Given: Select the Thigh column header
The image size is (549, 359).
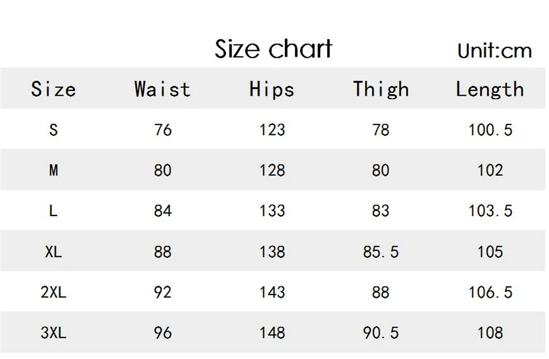Looking at the screenshot, I should 381,89.
